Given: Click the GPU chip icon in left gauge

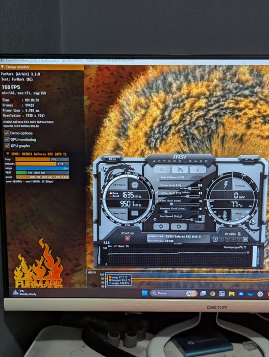Looking at the screenshot, I should (135, 185).
